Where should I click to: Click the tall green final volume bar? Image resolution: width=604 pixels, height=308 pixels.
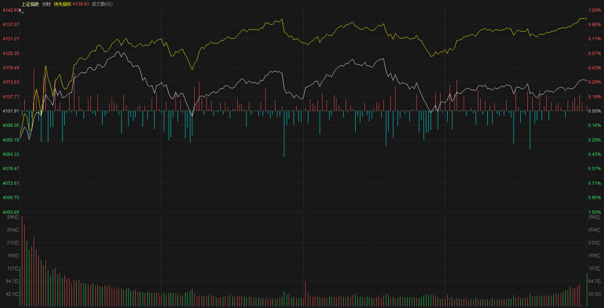pyautogui.click(x=587, y=290)
